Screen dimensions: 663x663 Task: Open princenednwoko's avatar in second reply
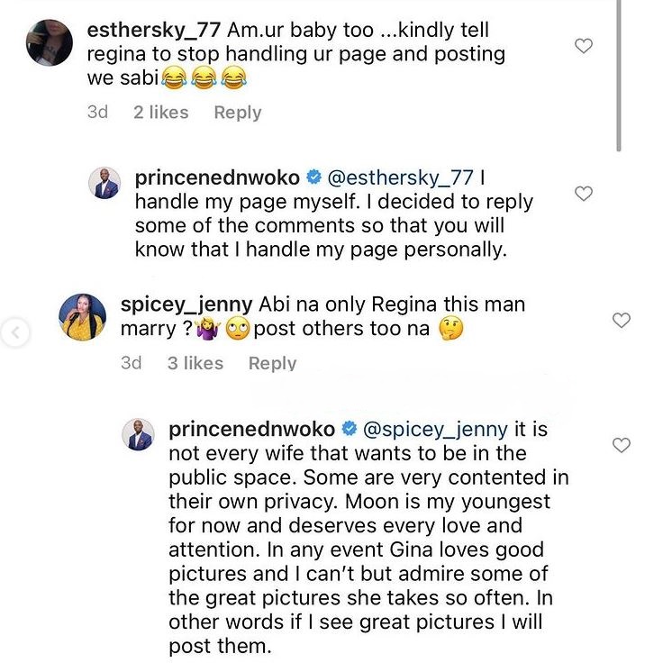(140, 436)
